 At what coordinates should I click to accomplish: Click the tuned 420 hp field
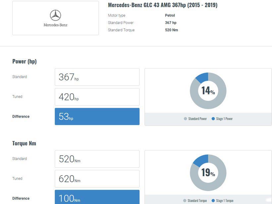97,97
